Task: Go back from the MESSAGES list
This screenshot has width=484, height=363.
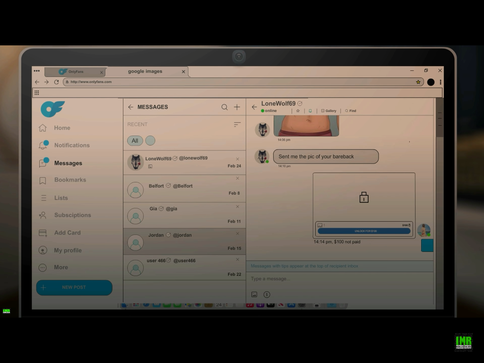Action: click(x=130, y=107)
